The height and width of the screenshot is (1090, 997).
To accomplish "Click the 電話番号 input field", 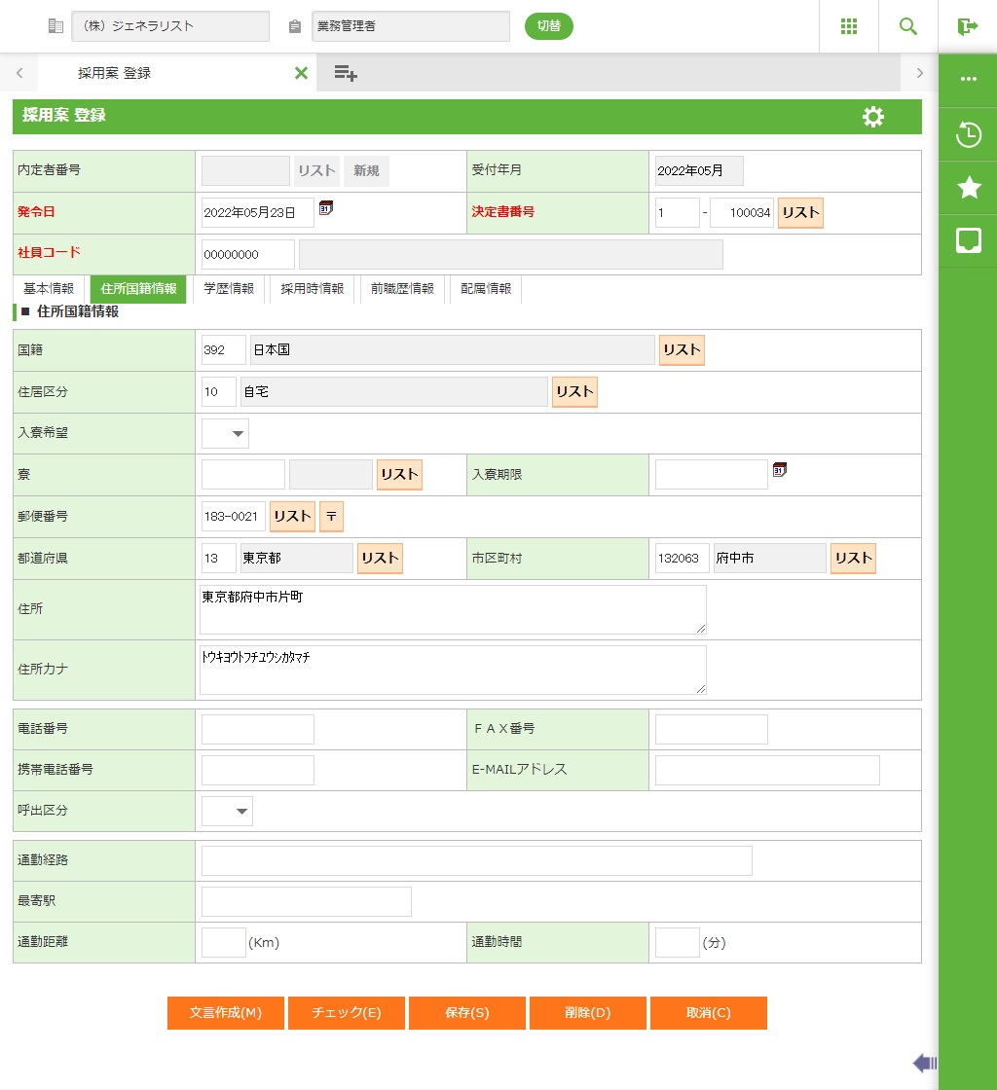I will pyautogui.click(x=258, y=729).
